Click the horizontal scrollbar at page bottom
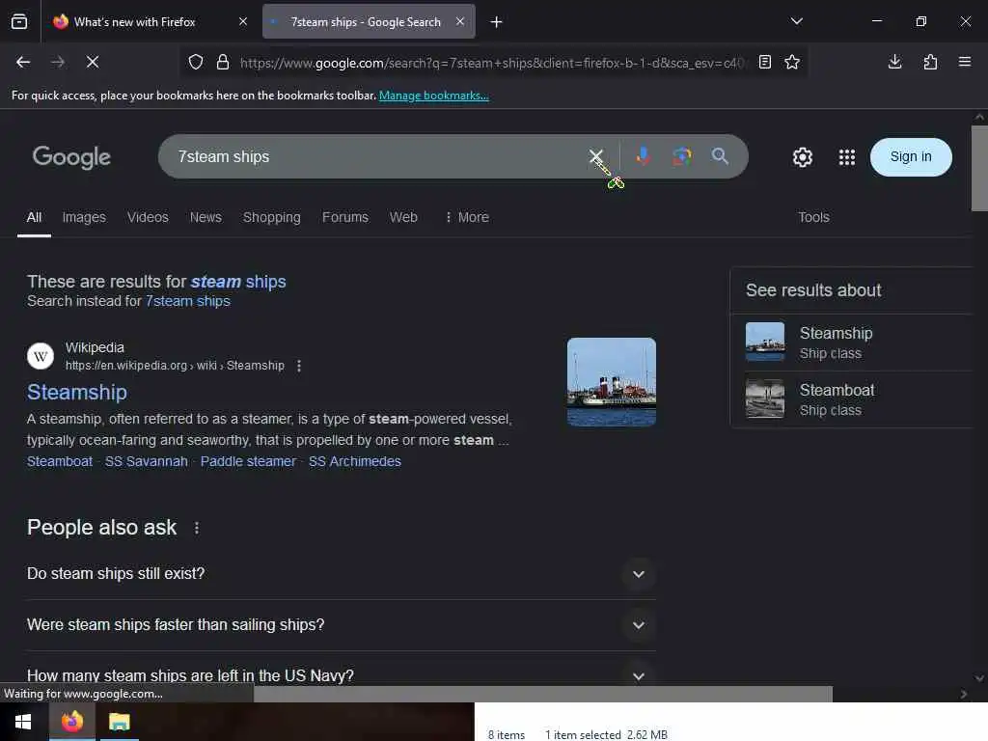 542,694
